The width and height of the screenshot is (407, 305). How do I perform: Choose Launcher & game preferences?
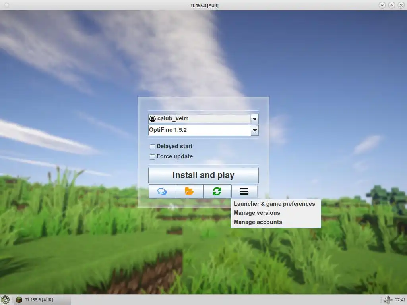pos(276,204)
